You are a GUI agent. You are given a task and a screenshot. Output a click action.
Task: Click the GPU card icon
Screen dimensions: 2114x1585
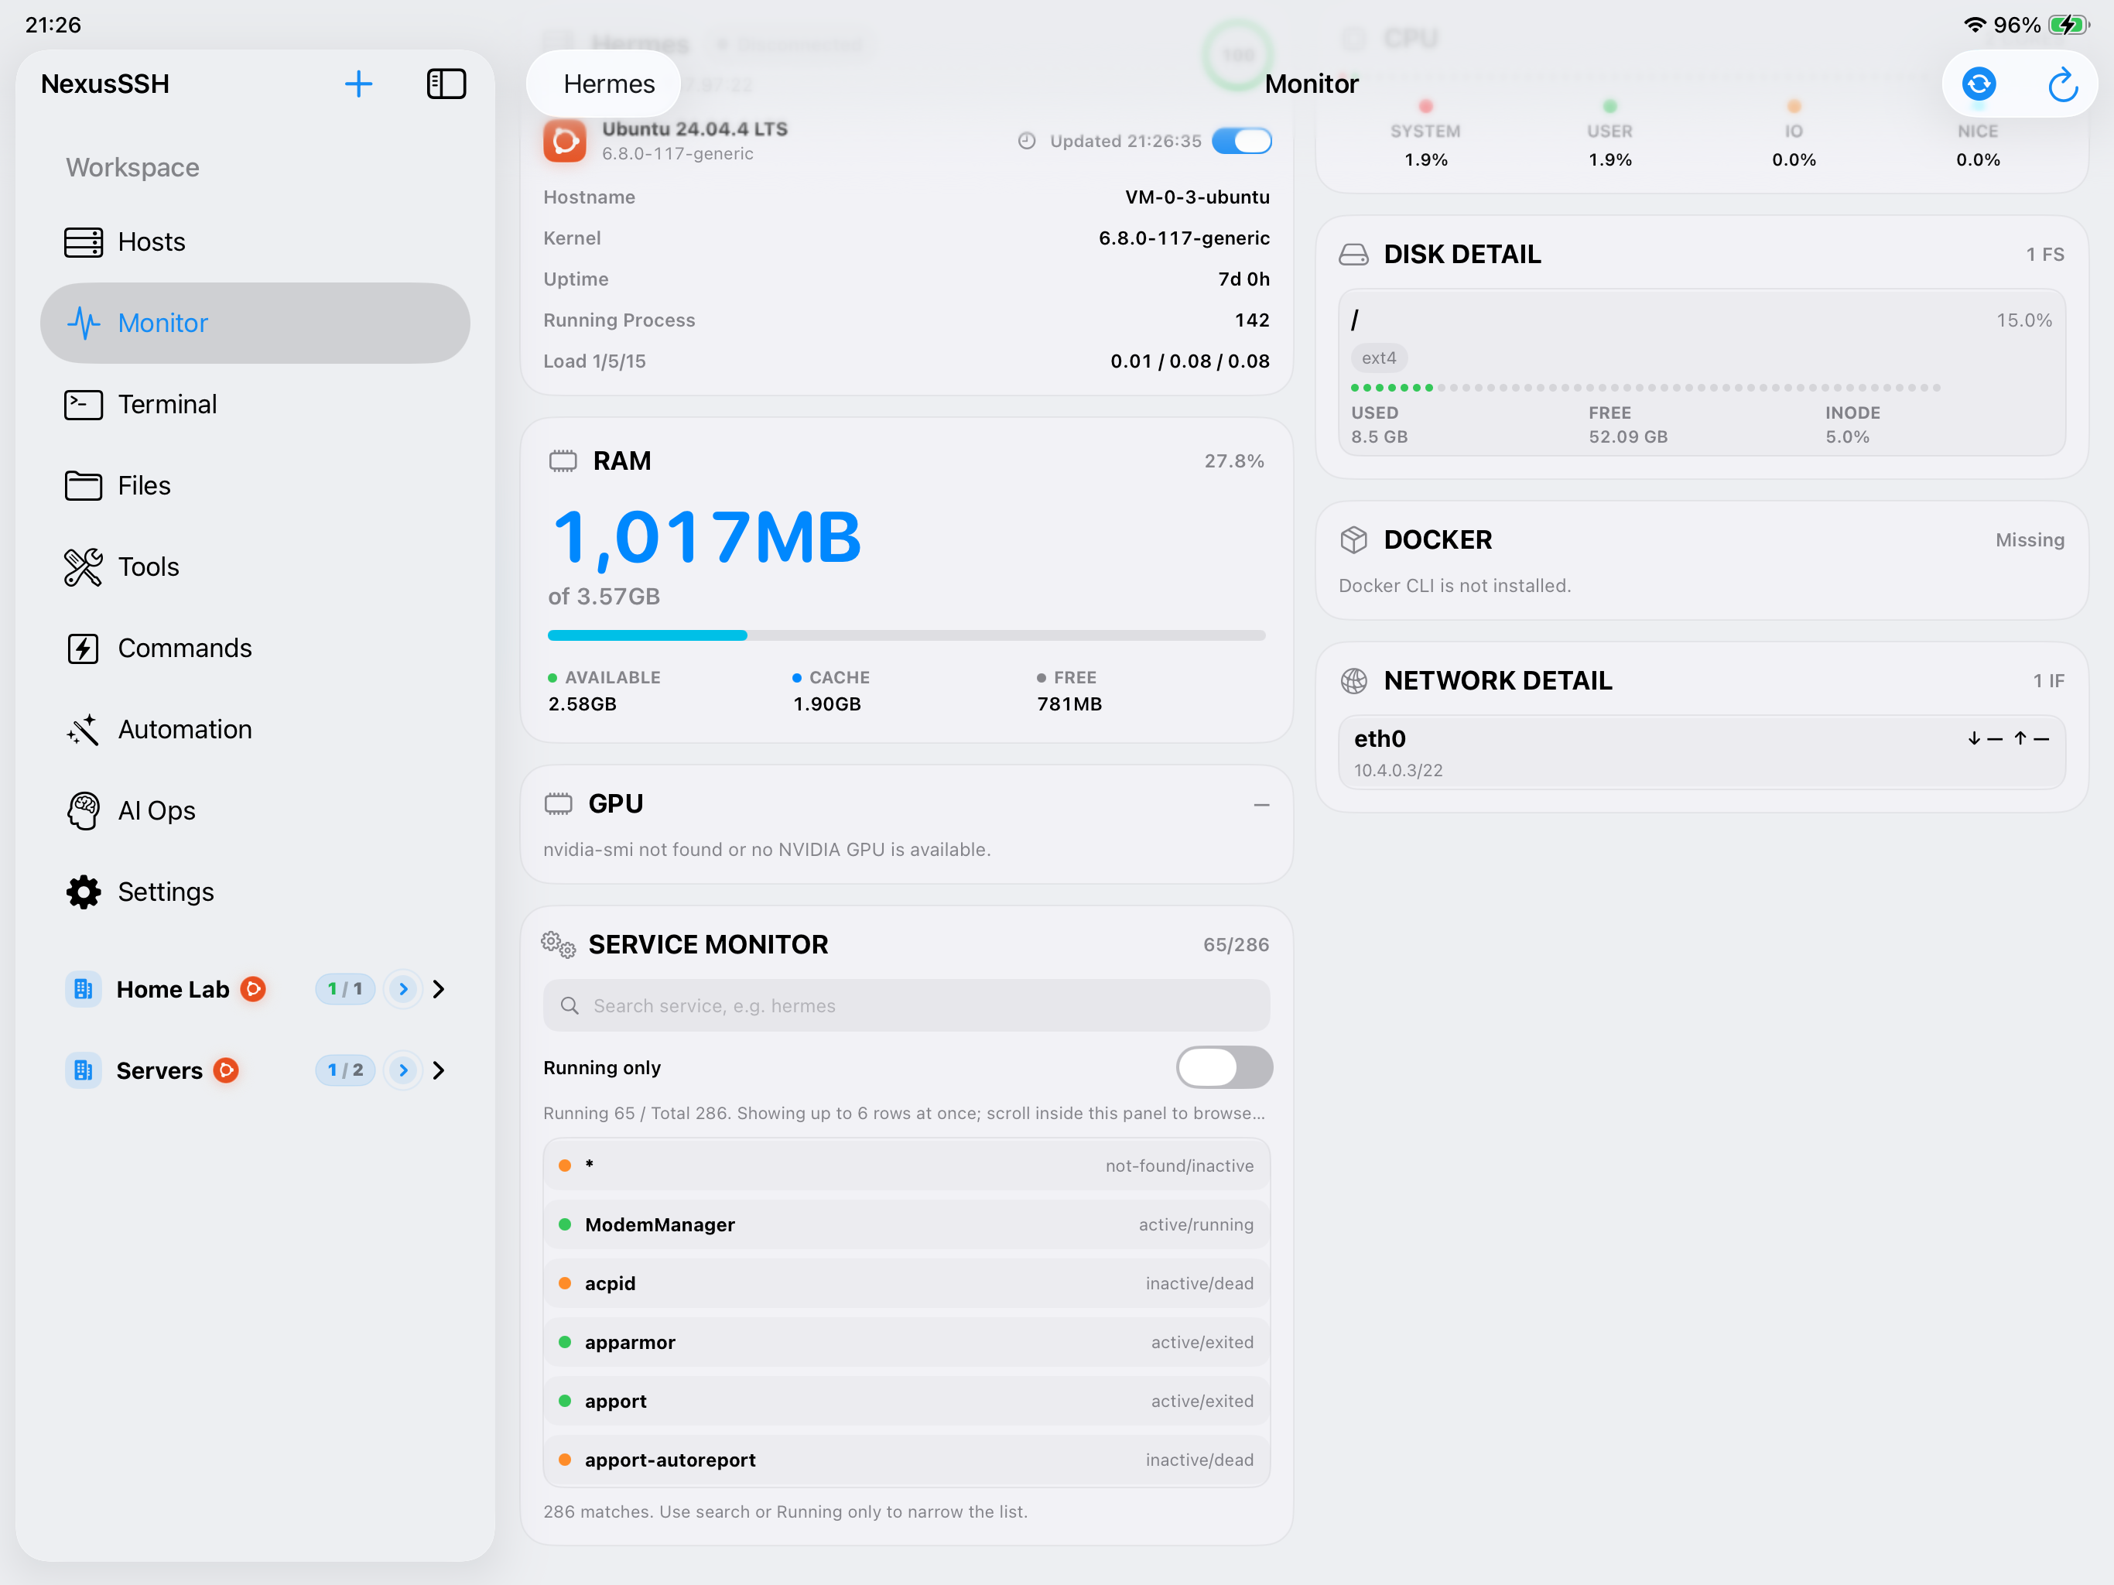tap(558, 804)
